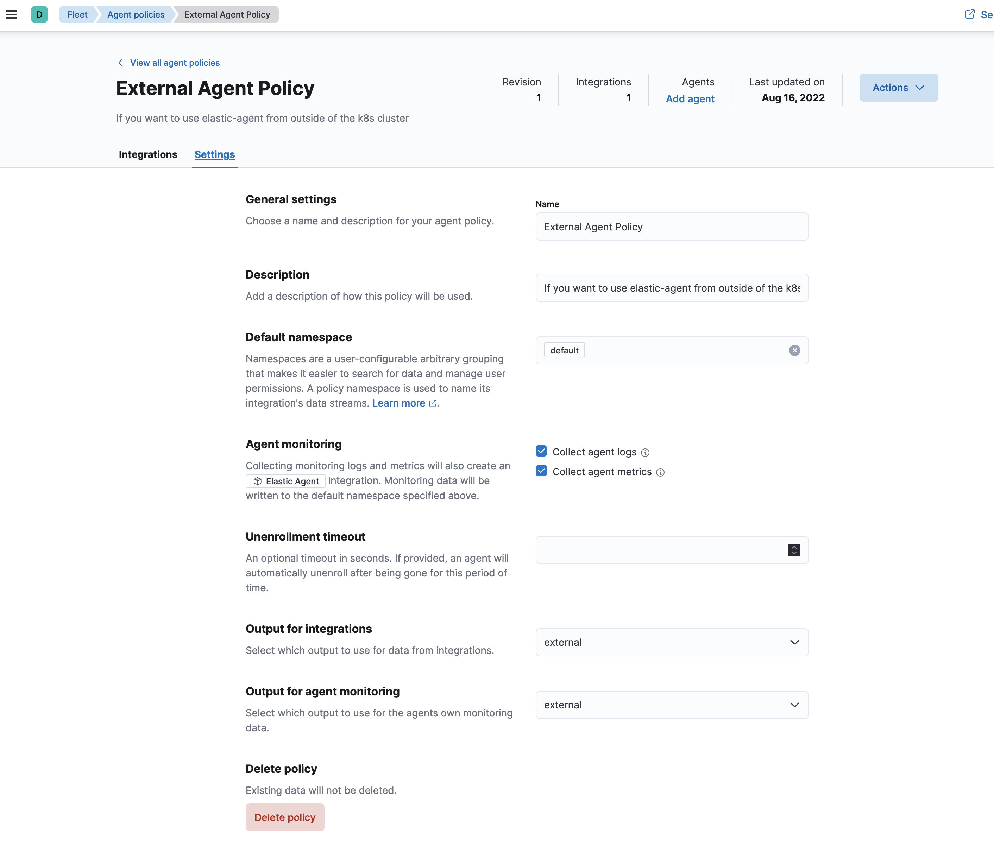The image size is (994, 854).
Task: Click the Unenrollment timeout stepper arrows
Action: (794, 550)
